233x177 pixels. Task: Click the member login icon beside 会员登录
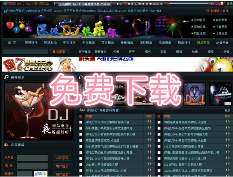click(6, 144)
